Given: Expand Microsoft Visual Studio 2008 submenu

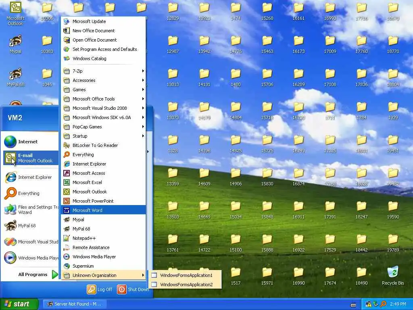Looking at the screenshot, I should click(103, 108).
